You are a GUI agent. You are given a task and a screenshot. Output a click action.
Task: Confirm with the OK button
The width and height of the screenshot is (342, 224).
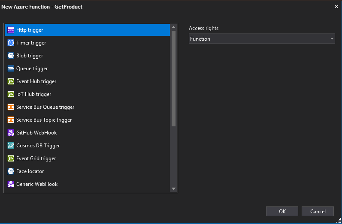tap(282, 212)
